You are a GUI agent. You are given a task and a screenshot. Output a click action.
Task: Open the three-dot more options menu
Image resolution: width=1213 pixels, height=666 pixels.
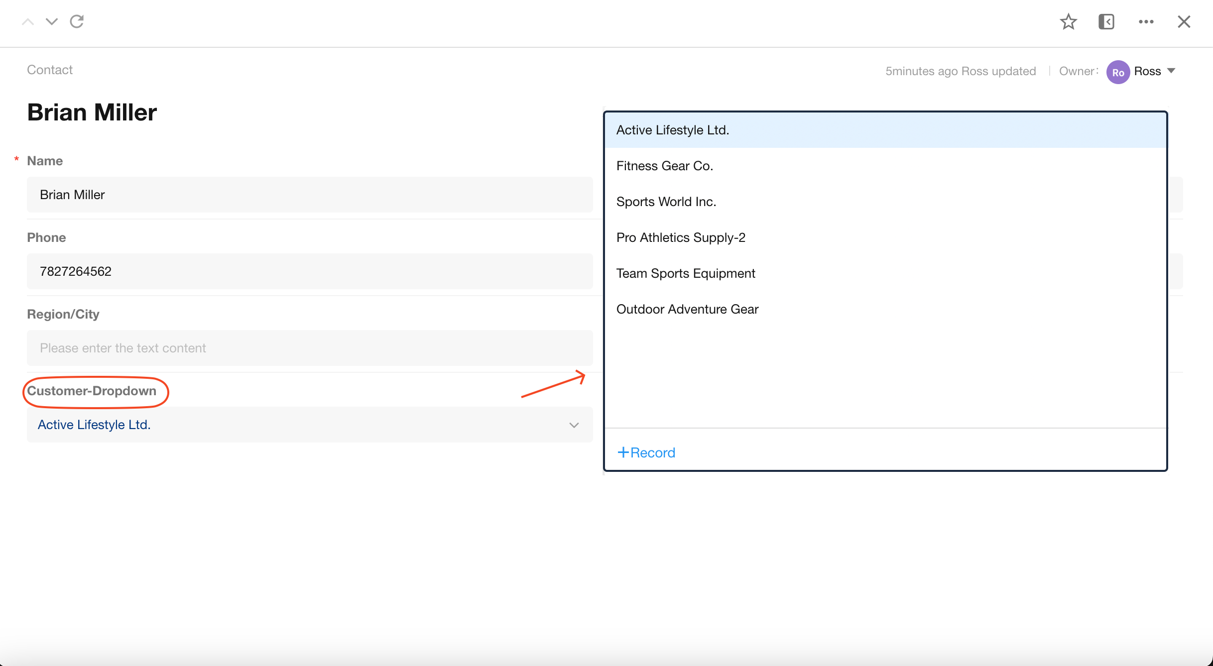pyautogui.click(x=1146, y=21)
